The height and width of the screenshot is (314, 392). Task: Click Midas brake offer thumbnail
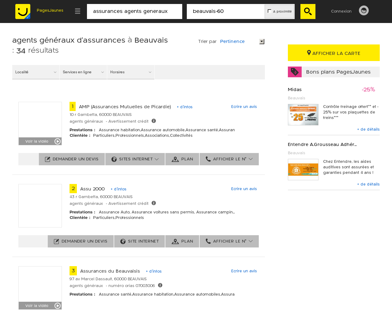[303, 115]
